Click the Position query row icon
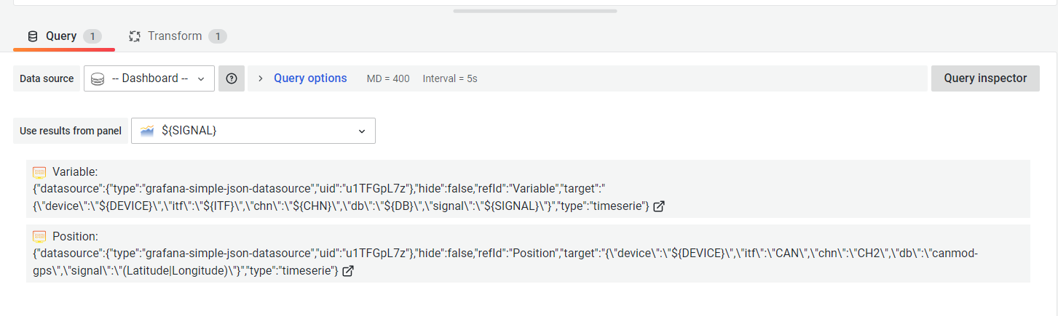The width and height of the screenshot is (1058, 316). [39, 237]
